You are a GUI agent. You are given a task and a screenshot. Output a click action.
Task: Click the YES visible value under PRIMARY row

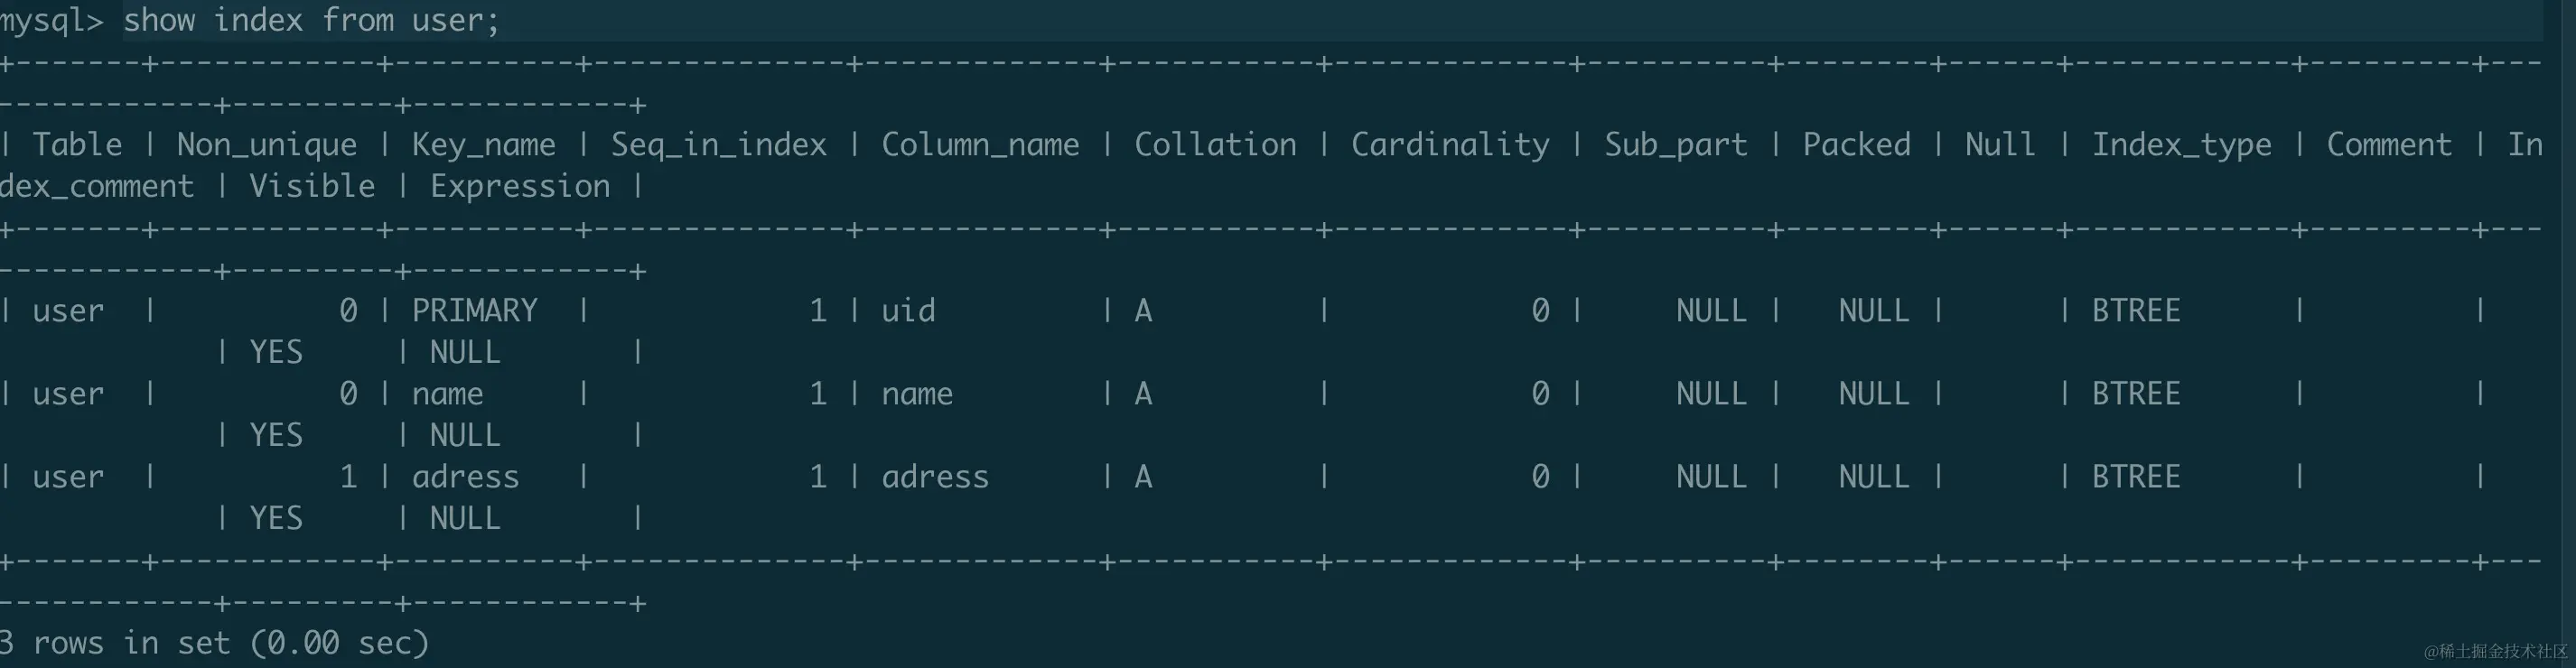[276, 352]
